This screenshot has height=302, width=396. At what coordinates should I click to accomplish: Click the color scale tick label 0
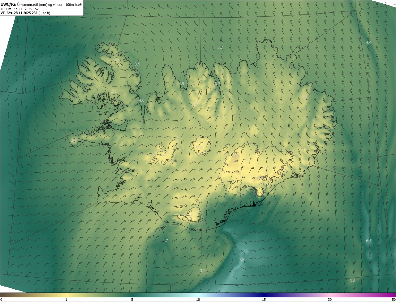[1, 300]
